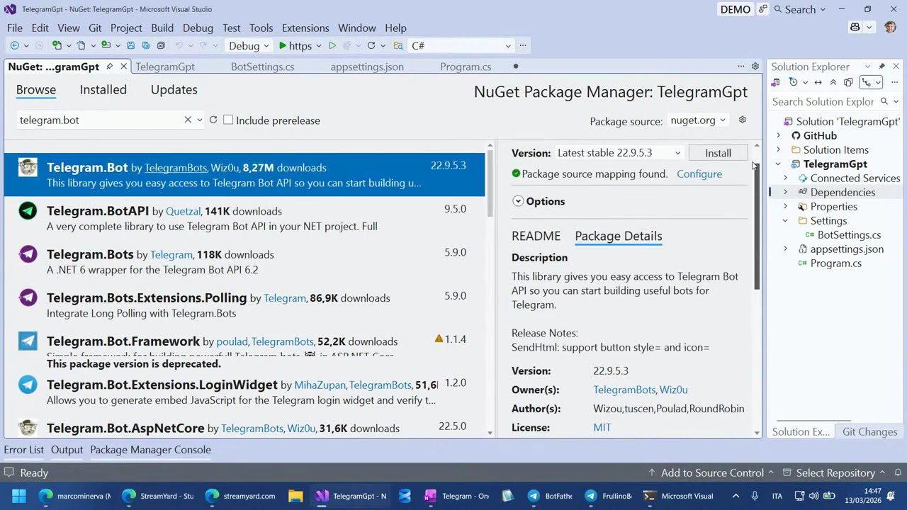
Task: Click the Save floppy disk icon
Action: pyautogui.click(x=130, y=45)
